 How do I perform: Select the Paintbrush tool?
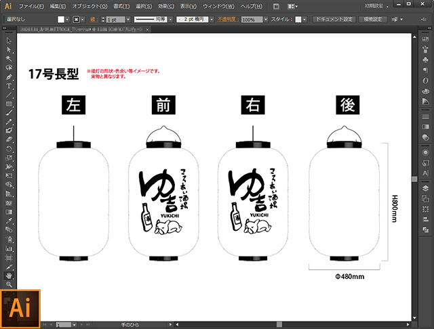point(9,112)
